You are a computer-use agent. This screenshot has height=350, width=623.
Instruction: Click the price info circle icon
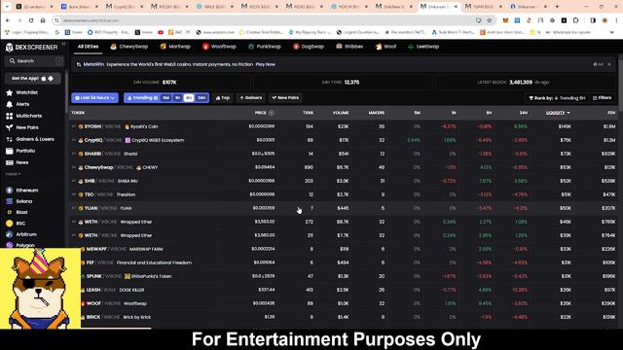[272, 113]
